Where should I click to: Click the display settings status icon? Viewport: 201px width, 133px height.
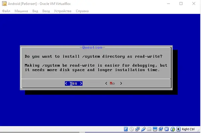[x=155, y=129]
